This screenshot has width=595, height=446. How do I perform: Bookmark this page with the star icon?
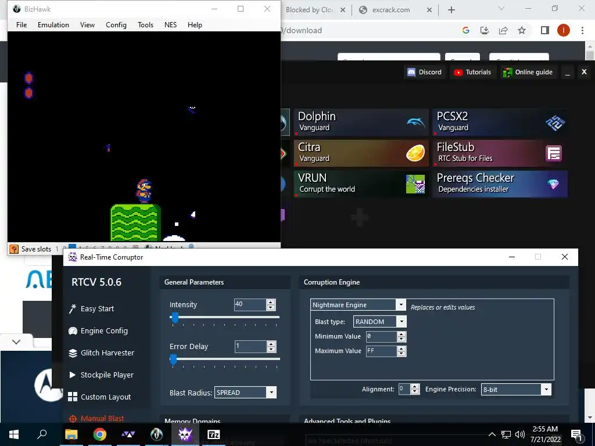click(522, 30)
